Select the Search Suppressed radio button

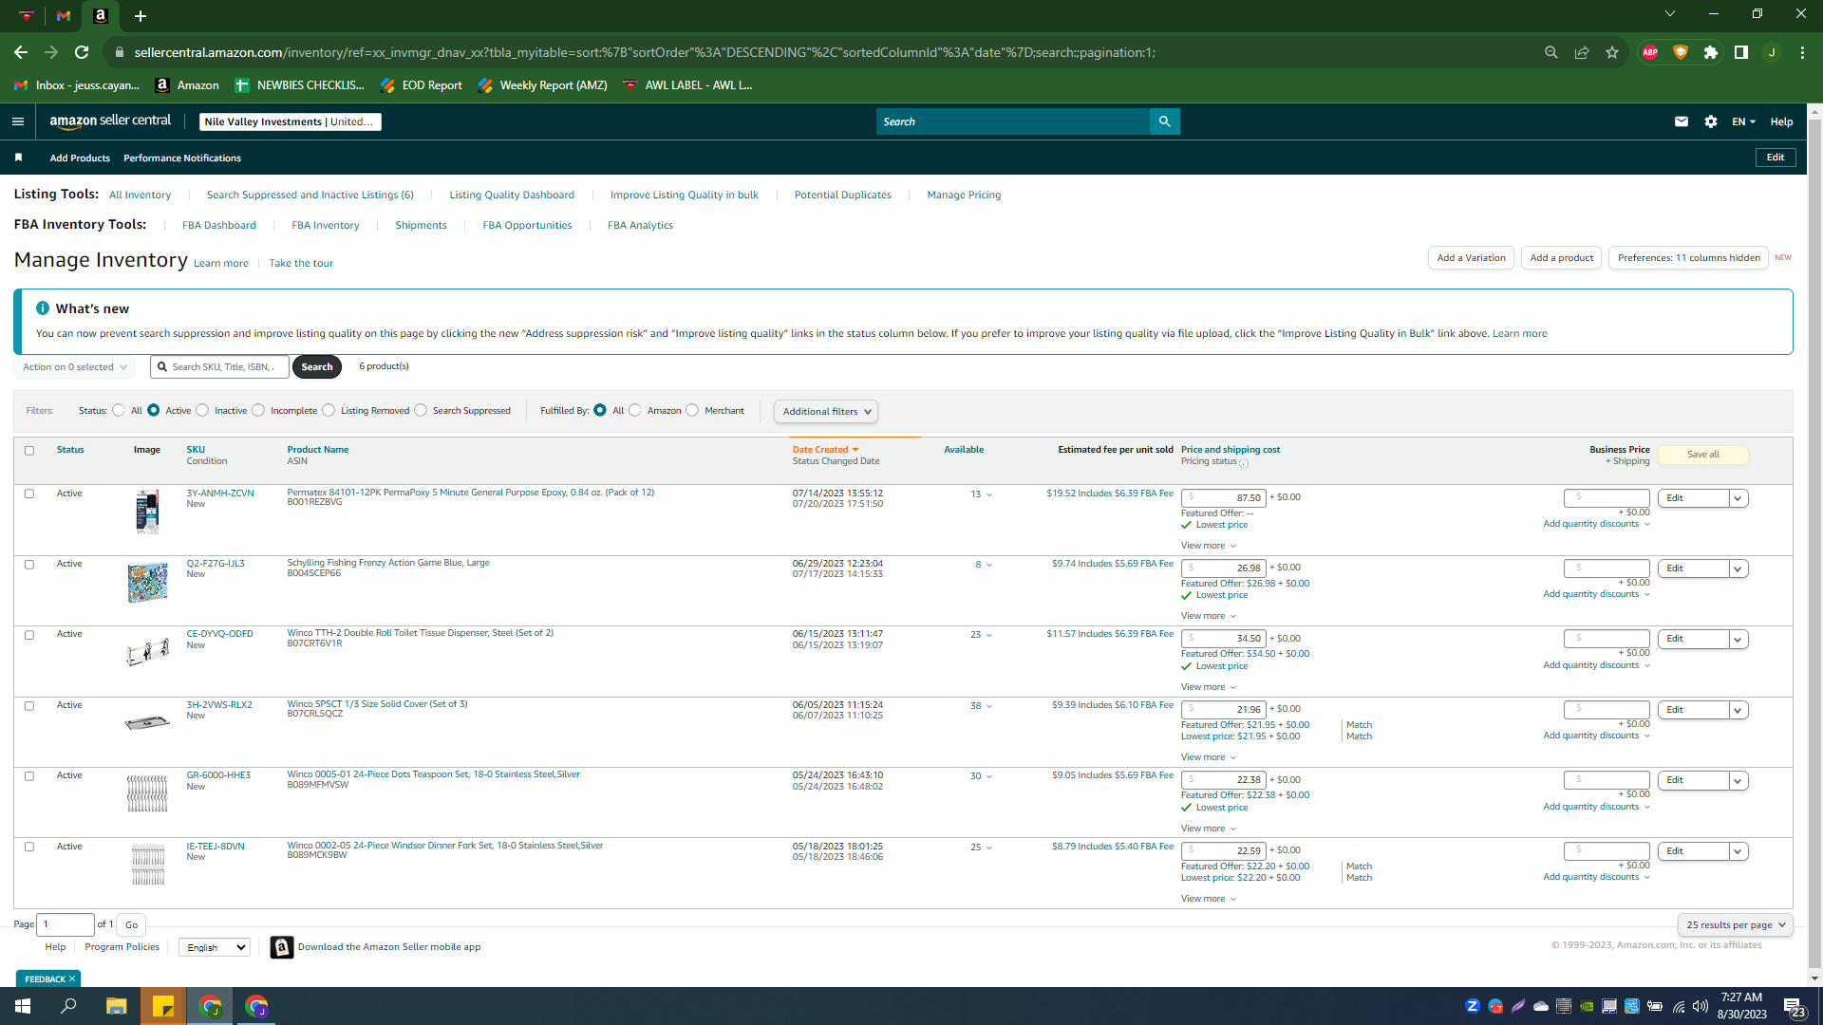[421, 411]
